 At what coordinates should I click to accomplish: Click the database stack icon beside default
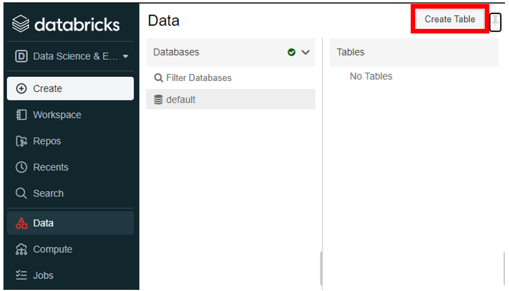point(158,99)
